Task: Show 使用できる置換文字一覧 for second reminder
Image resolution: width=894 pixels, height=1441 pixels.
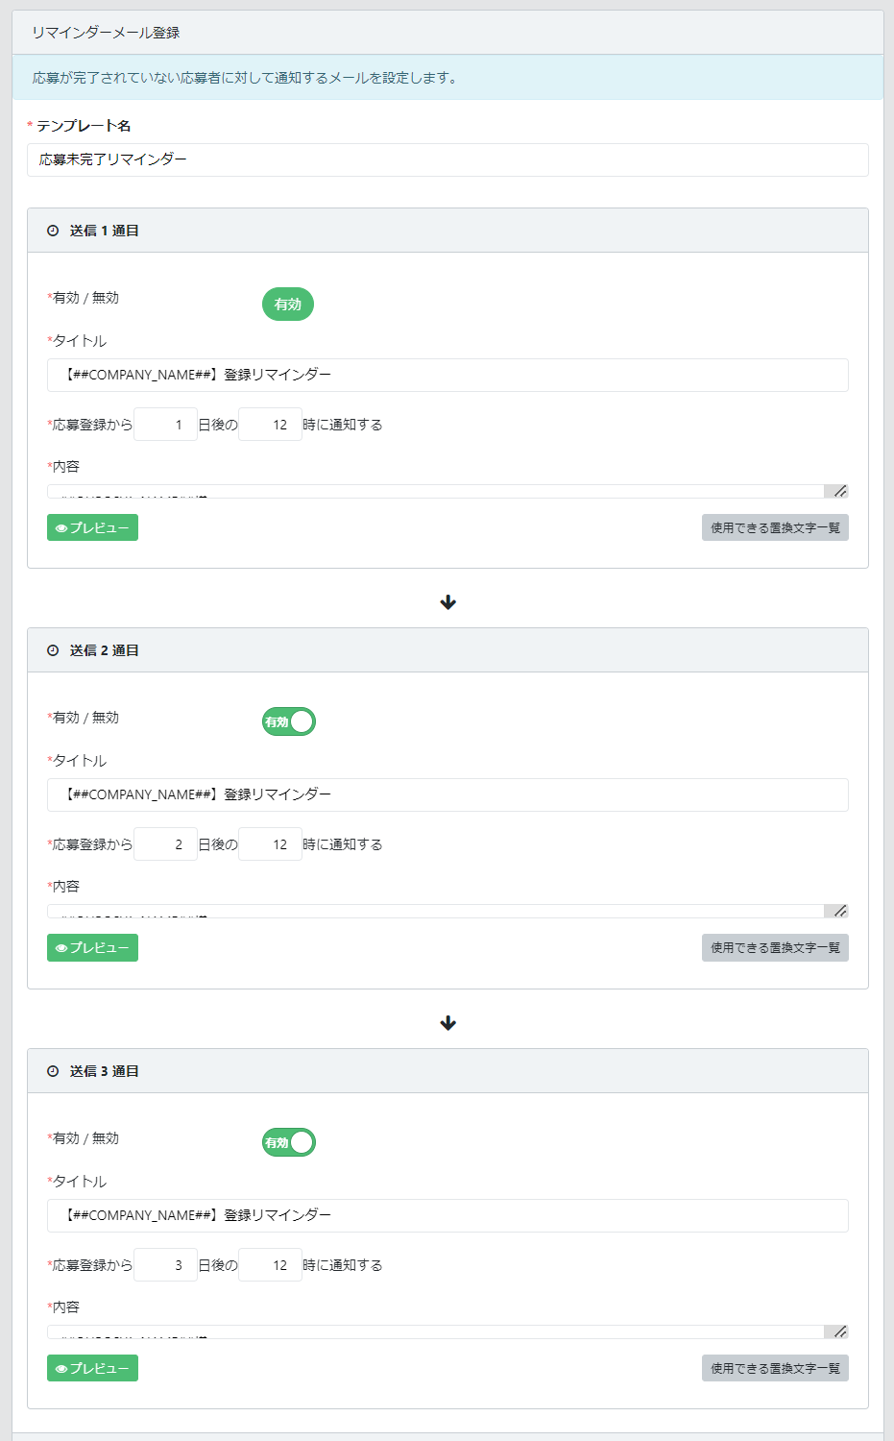Action: pos(775,948)
